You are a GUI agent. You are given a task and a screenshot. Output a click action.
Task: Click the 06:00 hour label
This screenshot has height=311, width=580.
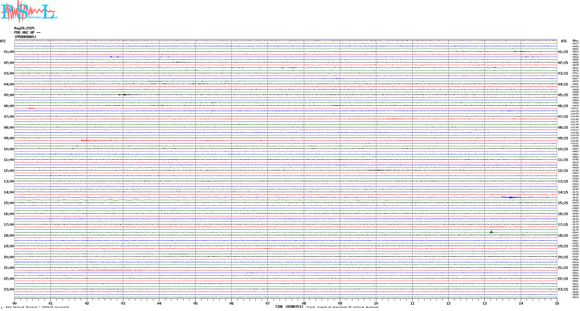[9, 106]
